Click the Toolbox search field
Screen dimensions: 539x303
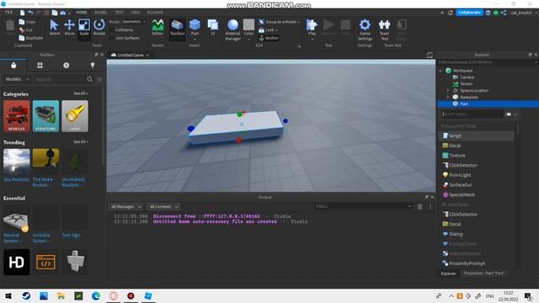click(x=60, y=79)
